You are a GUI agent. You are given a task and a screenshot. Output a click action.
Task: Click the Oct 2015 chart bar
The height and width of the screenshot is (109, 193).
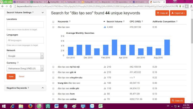pyautogui.click(x=71, y=51)
